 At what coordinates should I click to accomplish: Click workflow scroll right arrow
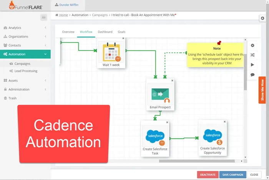[x=242, y=161]
